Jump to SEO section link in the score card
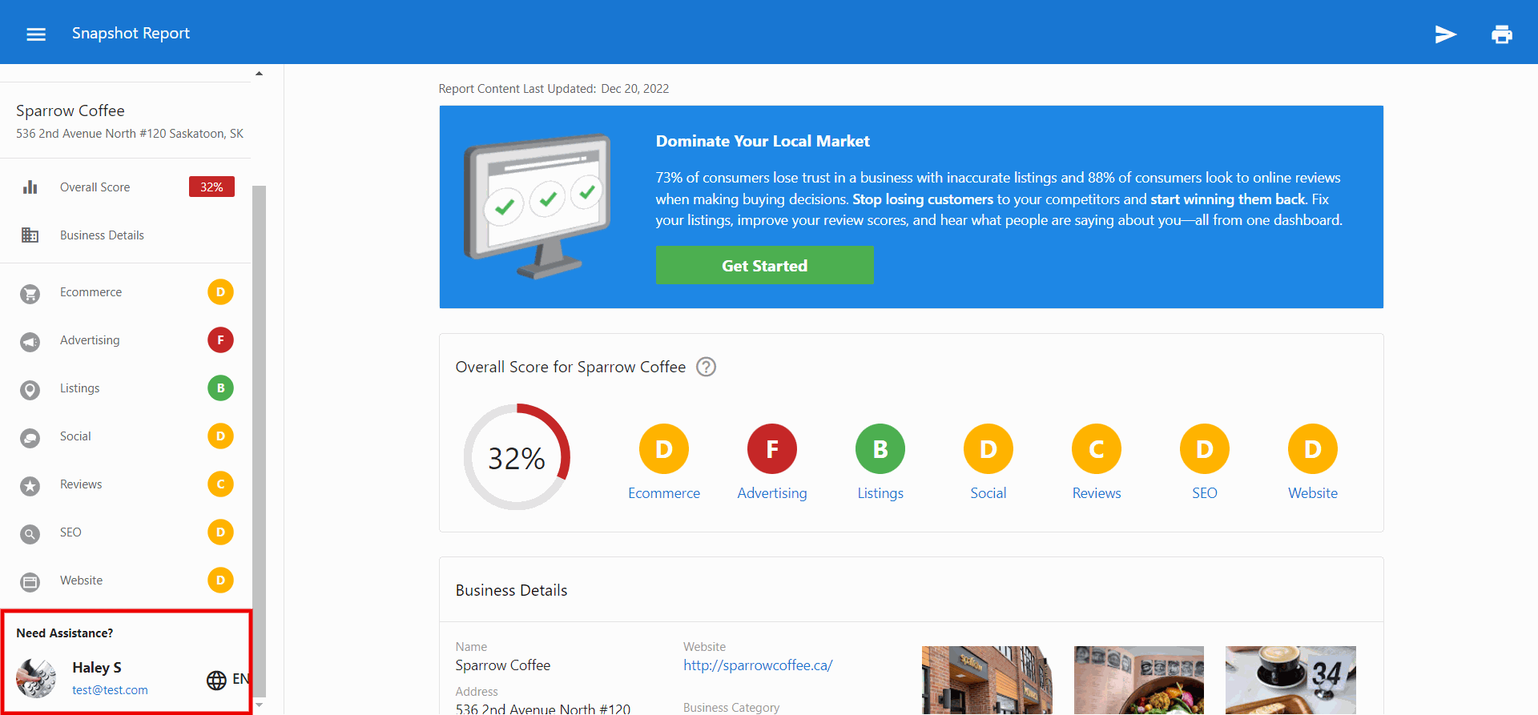The width and height of the screenshot is (1538, 715). pyautogui.click(x=1205, y=493)
